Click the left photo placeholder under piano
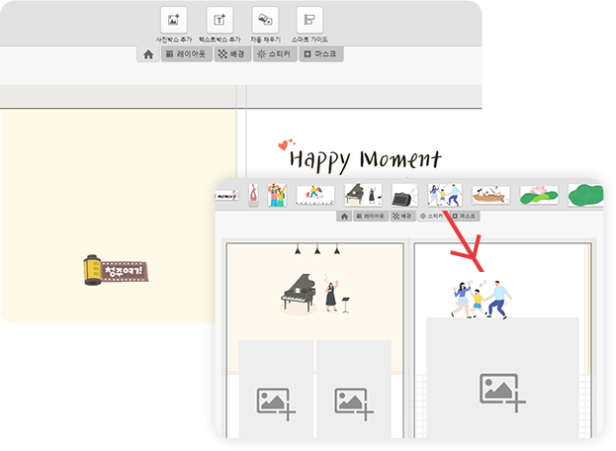 (276, 398)
